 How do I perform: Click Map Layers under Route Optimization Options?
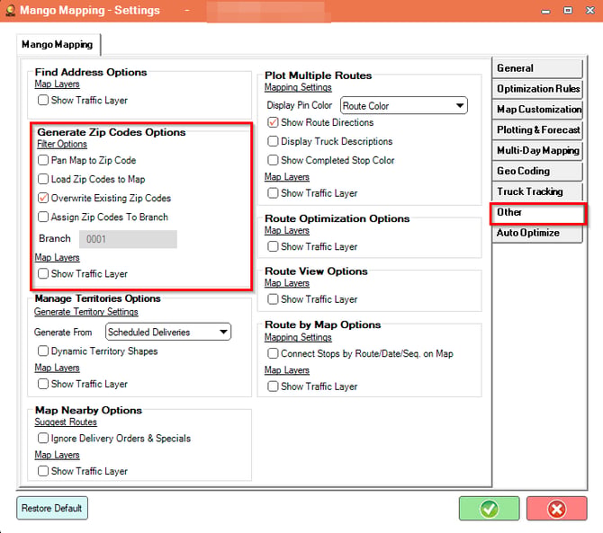(286, 230)
